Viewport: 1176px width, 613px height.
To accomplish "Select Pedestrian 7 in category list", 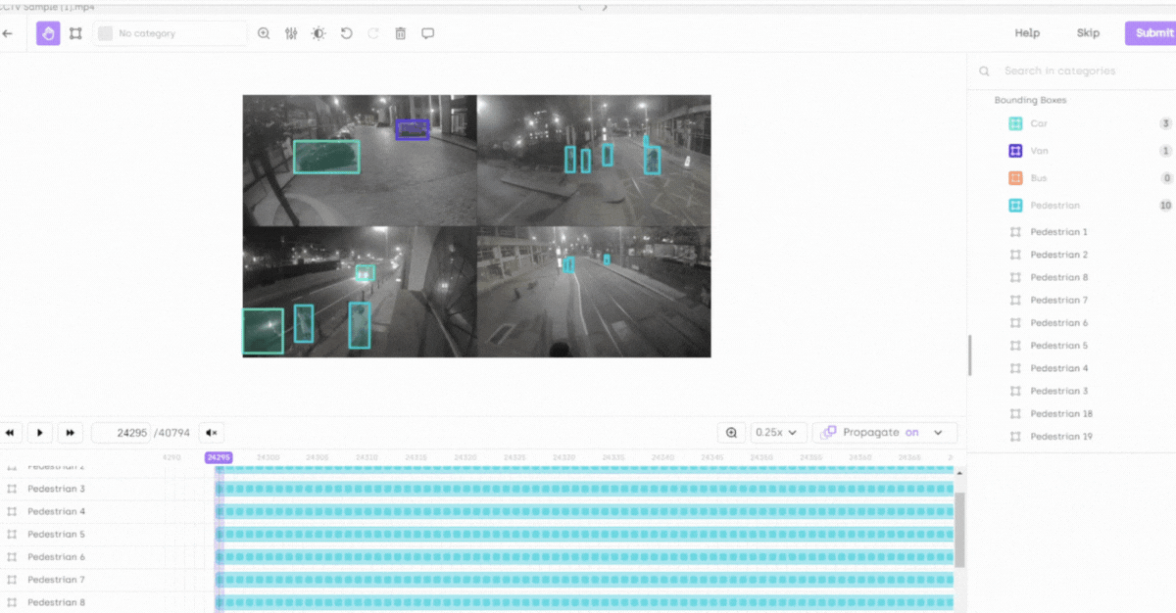I will 1058,300.
